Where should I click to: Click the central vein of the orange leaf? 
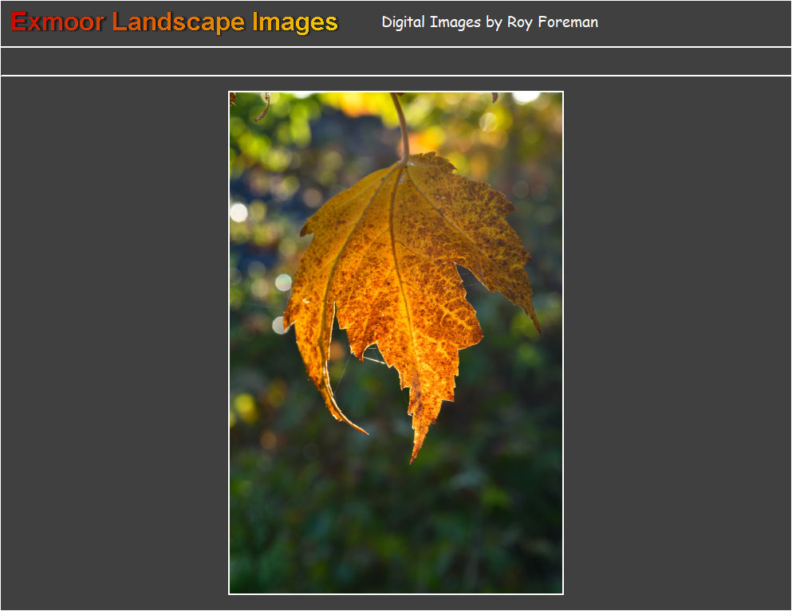pyautogui.click(x=400, y=271)
